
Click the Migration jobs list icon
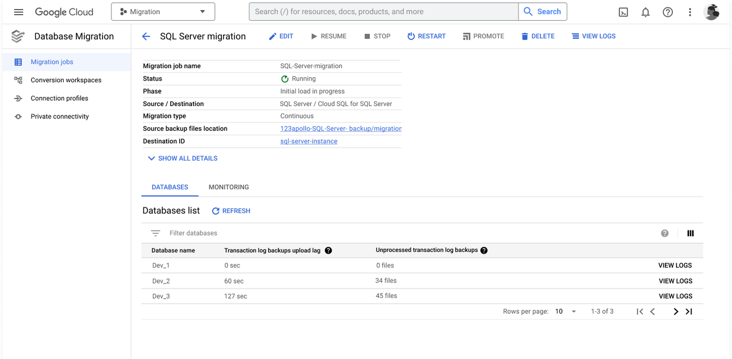pyautogui.click(x=18, y=62)
